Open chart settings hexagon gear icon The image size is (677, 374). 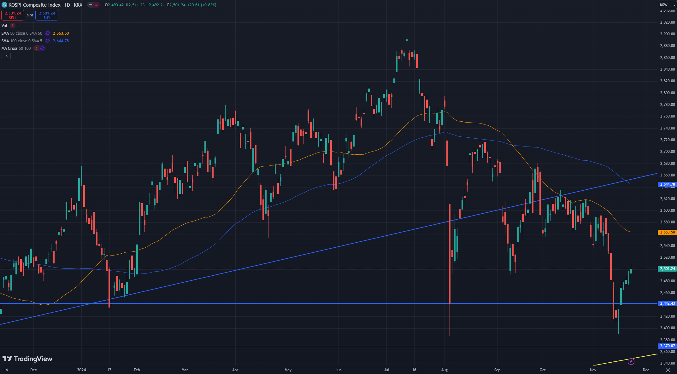pyautogui.click(x=668, y=370)
